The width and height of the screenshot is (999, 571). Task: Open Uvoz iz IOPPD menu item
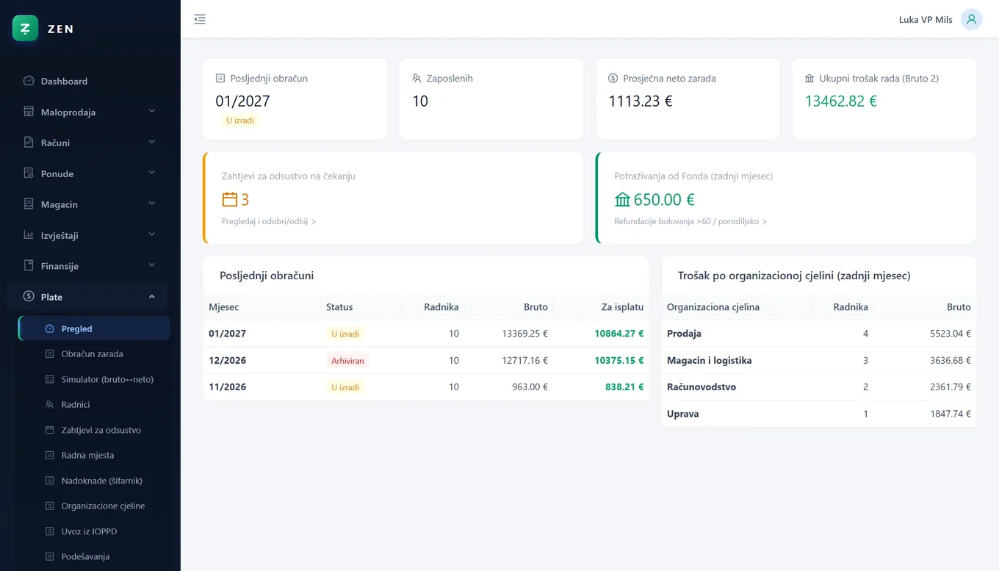[x=94, y=531]
